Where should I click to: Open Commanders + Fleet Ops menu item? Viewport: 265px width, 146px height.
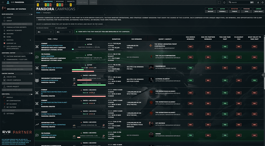tap(17, 59)
